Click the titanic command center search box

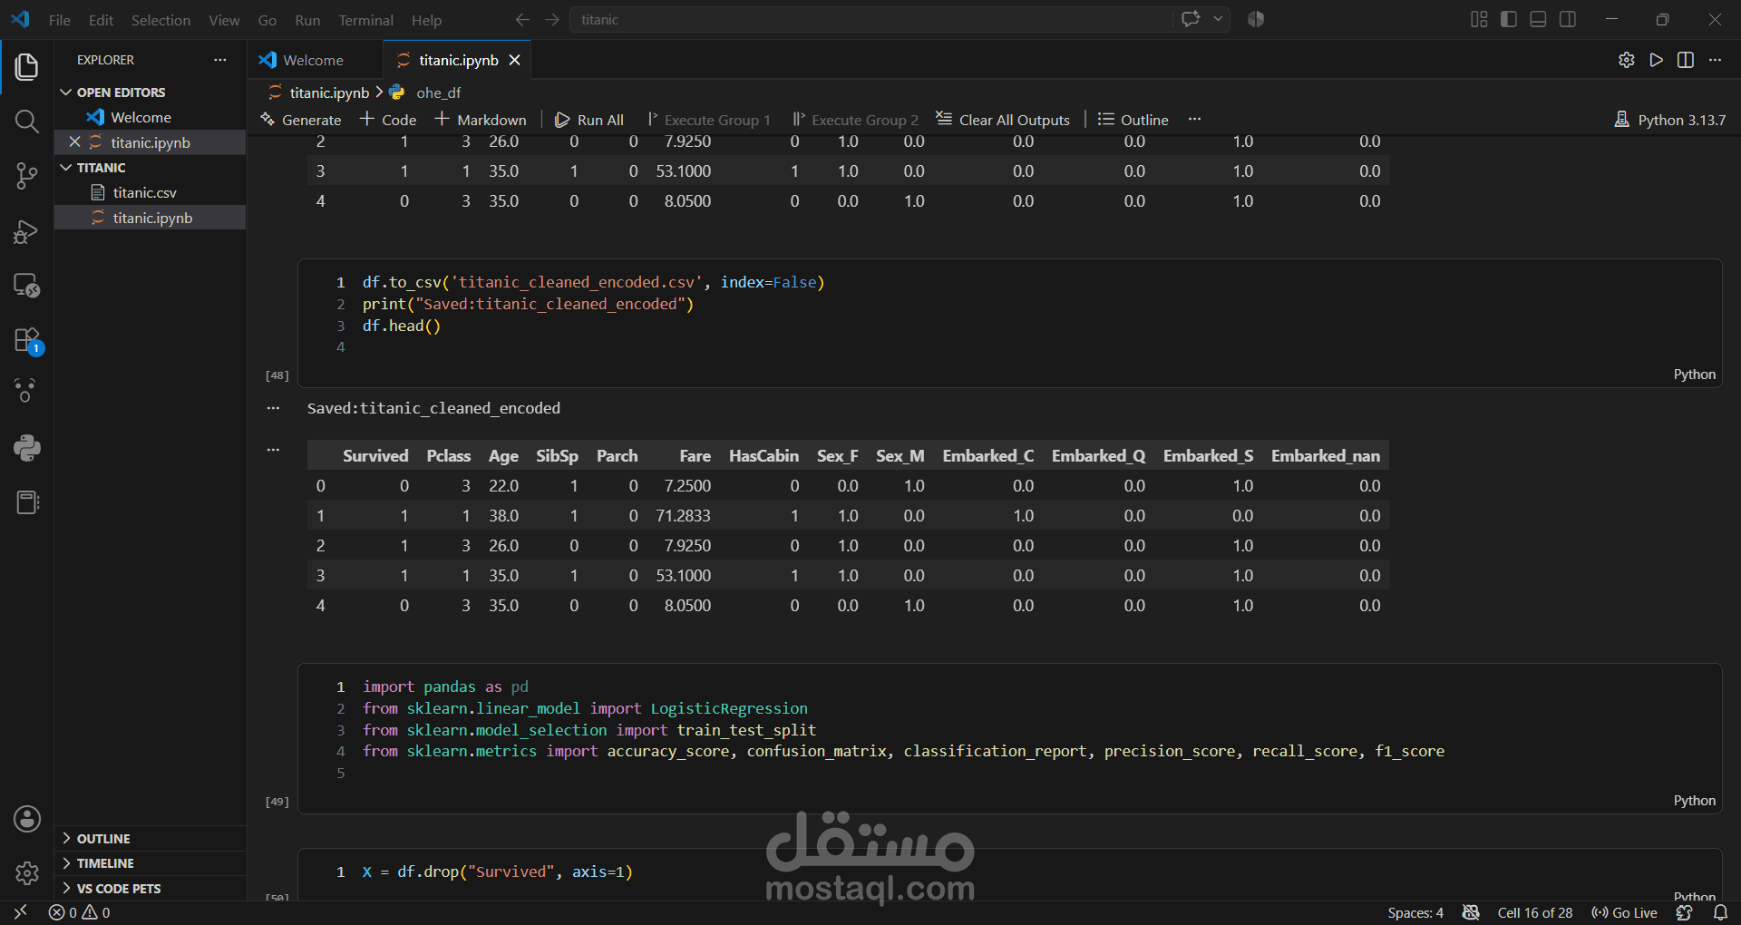coord(870,19)
